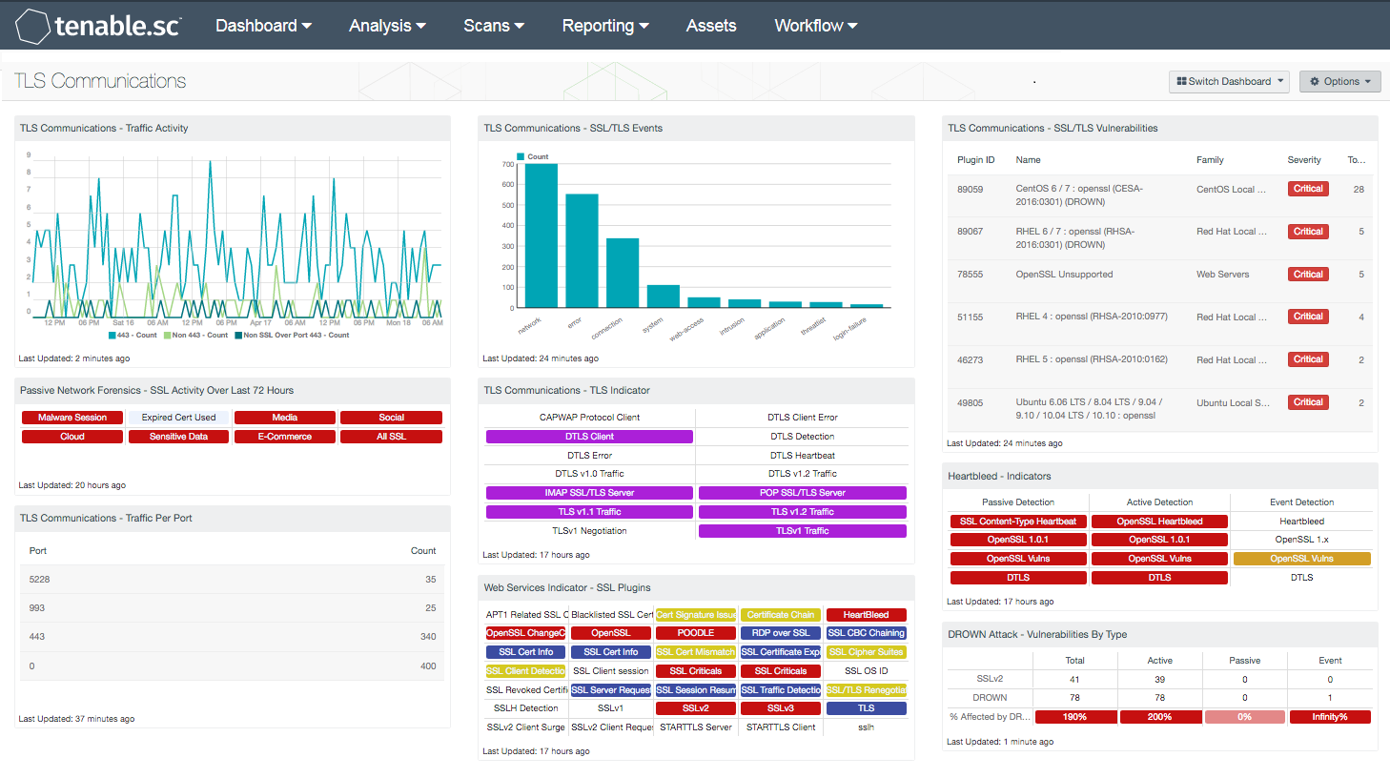Click the DTLS Client purple indicator

pos(589,437)
